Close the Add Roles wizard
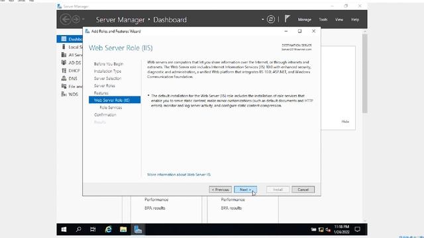Image resolution: width=424 pixels, height=238 pixels. (x=313, y=31)
